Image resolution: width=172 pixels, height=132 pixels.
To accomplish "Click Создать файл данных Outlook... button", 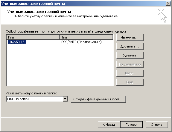I will tap(98, 99).
